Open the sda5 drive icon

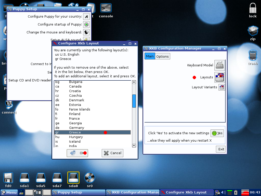(41, 180)
